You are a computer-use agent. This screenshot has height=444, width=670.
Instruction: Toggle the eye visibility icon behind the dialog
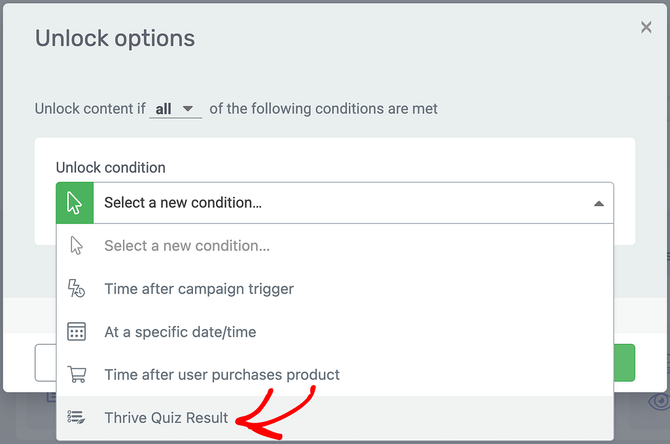click(x=658, y=400)
